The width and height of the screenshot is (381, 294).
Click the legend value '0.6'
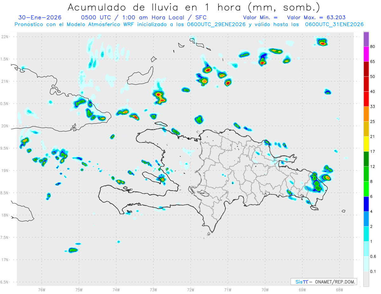pos(373,256)
